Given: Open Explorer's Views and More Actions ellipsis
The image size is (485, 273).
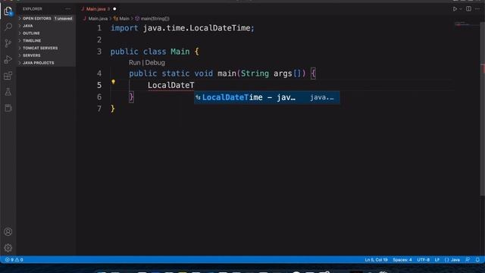Looking at the screenshot, I should click(68, 9).
